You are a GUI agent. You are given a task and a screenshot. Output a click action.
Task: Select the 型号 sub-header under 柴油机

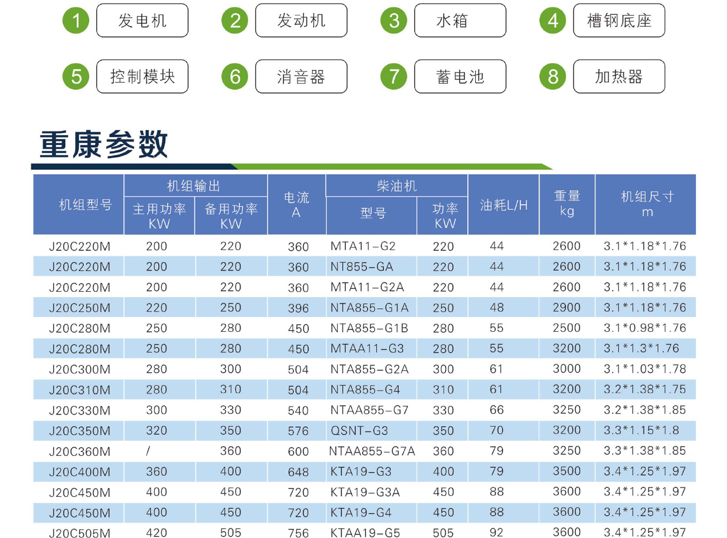(x=372, y=216)
